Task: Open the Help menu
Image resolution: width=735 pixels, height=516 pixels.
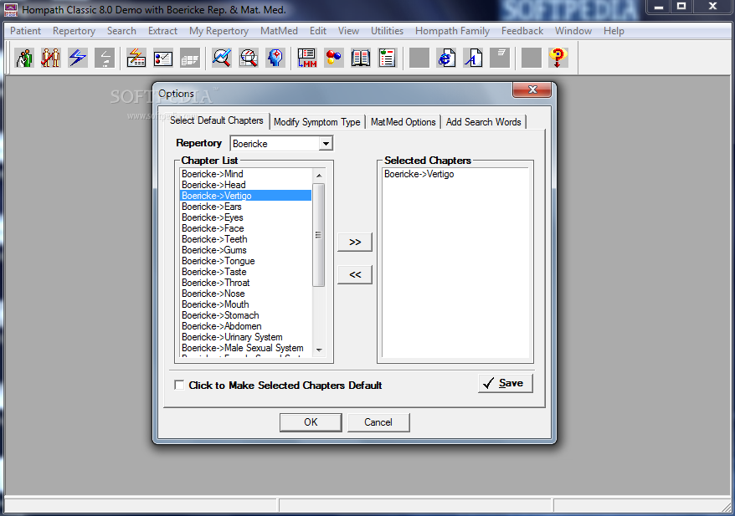Action: 614,31
